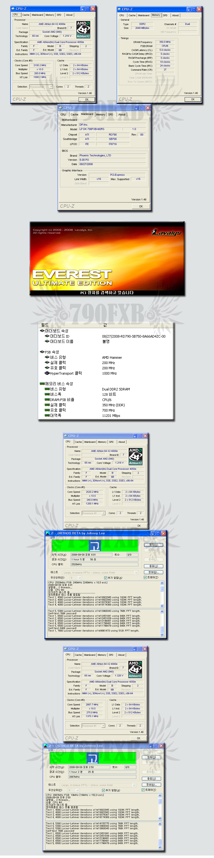Open the 우선순위 priority dropdown in the 2887MHz ORTHOS window
214x858 pixels.
tap(78, 790)
